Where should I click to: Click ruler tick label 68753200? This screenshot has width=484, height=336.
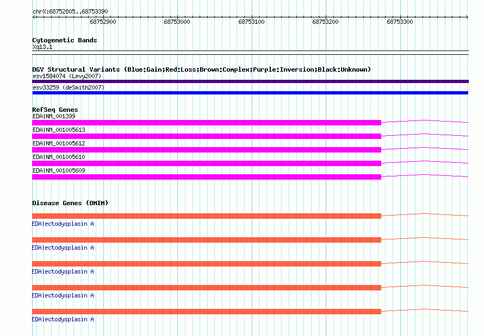click(x=325, y=22)
